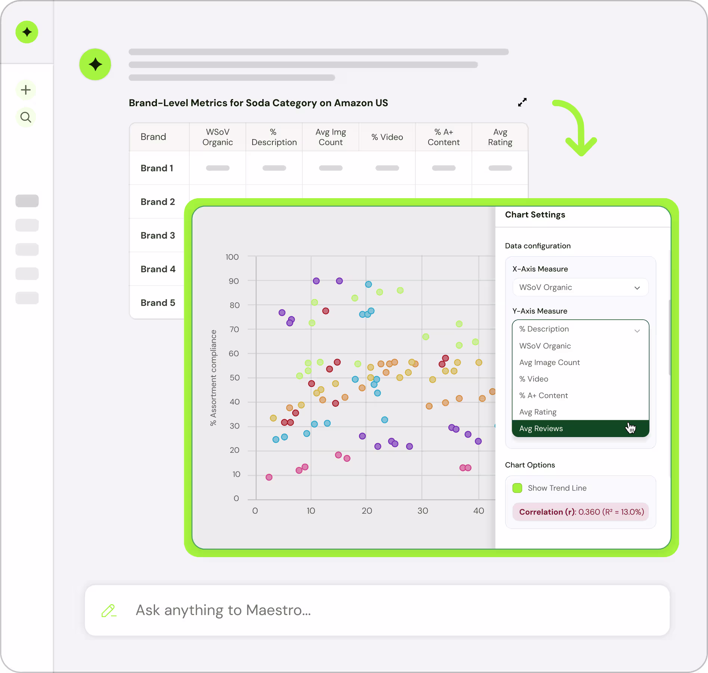Click the Maestro star logo in sidebar
The height and width of the screenshot is (673, 708).
[27, 32]
